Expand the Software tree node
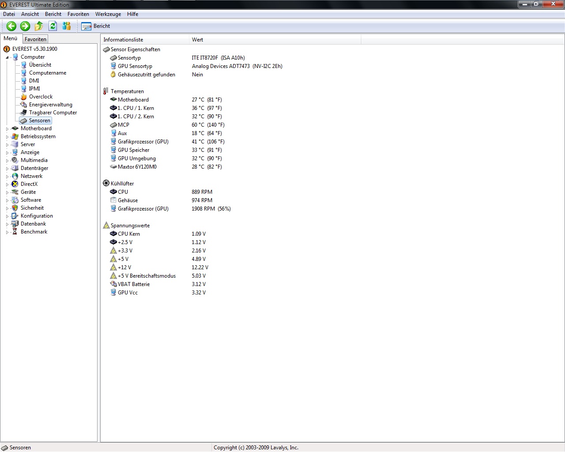Viewport: 565px width, 452px height. click(7, 200)
